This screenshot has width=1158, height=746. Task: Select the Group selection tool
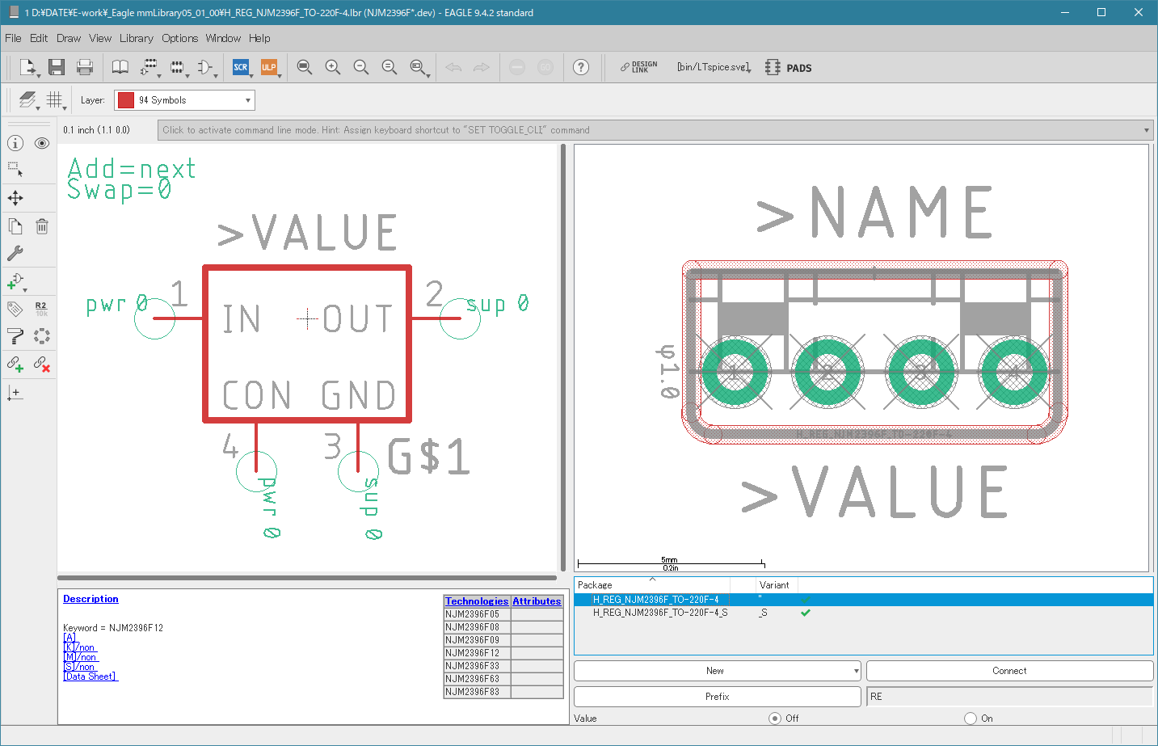(15, 170)
